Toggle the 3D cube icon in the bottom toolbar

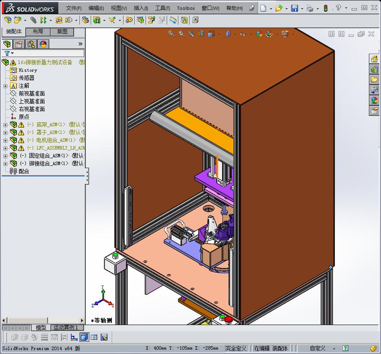pyautogui.click(x=84, y=337)
